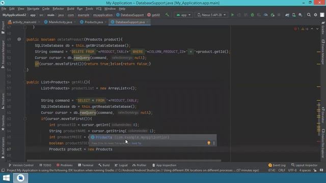Click Sync Project with Gradle Files icon

point(287,15)
